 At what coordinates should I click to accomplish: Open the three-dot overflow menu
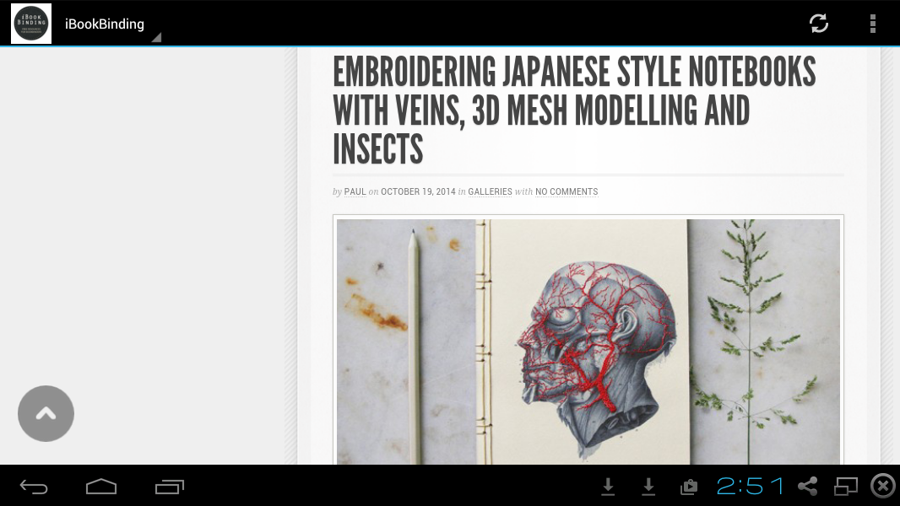click(x=872, y=24)
